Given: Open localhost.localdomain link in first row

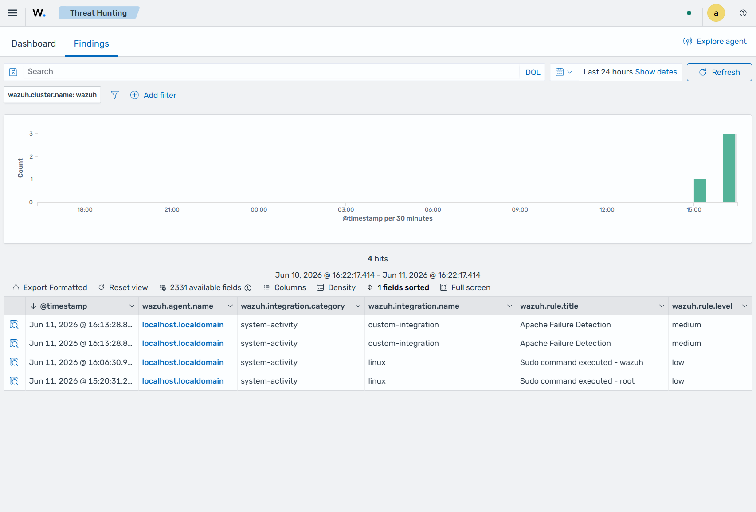Looking at the screenshot, I should pos(183,325).
